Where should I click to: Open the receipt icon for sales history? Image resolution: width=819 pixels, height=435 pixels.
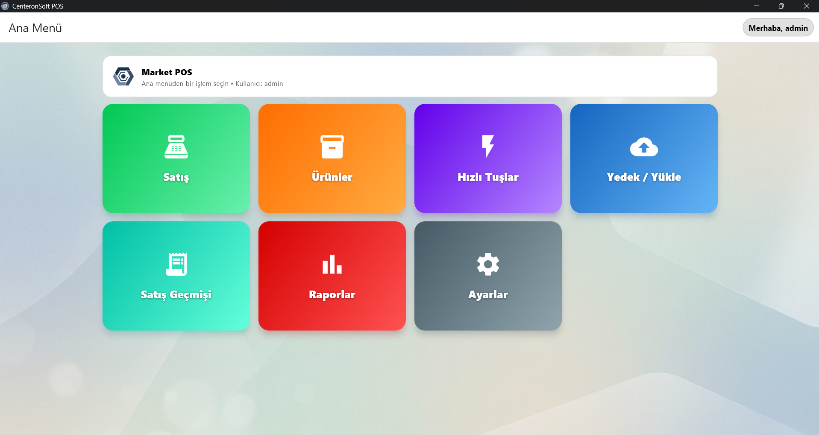[176, 264]
